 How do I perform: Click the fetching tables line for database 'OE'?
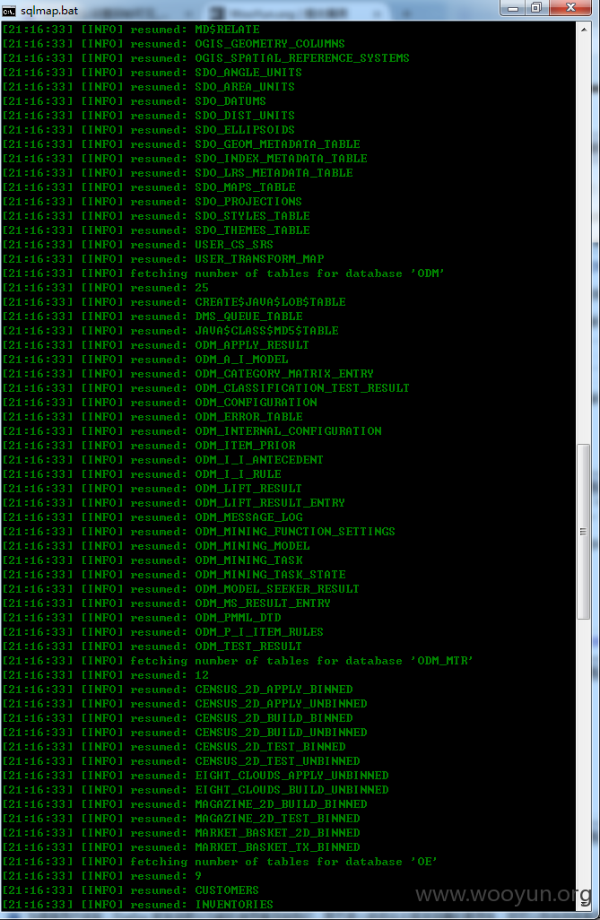(x=220, y=863)
